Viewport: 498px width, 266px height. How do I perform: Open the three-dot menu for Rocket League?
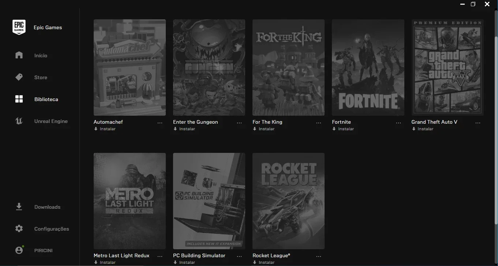coord(319,257)
